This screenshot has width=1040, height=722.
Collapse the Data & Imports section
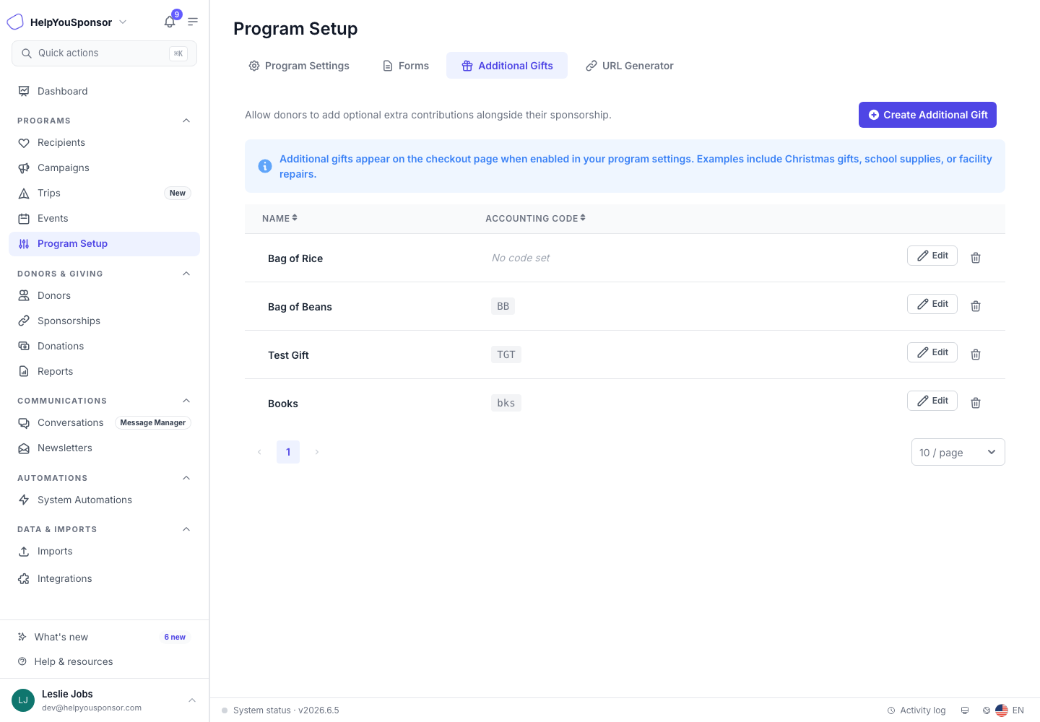coord(186,529)
